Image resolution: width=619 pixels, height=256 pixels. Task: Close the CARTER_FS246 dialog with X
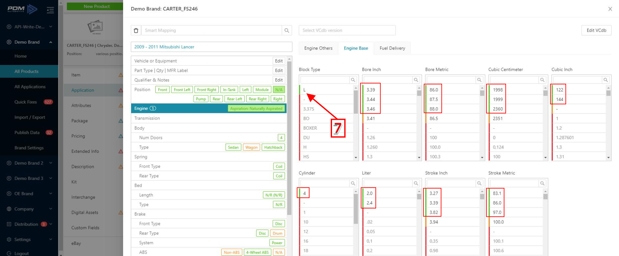610,9
